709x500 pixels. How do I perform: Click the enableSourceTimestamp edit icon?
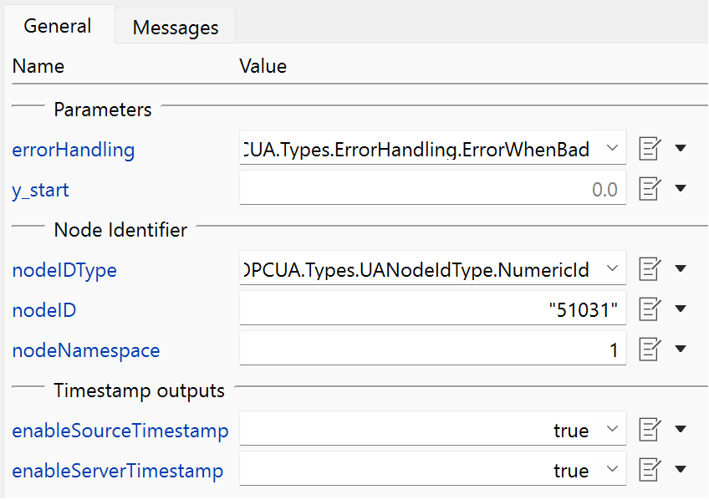click(x=650, y=430)
